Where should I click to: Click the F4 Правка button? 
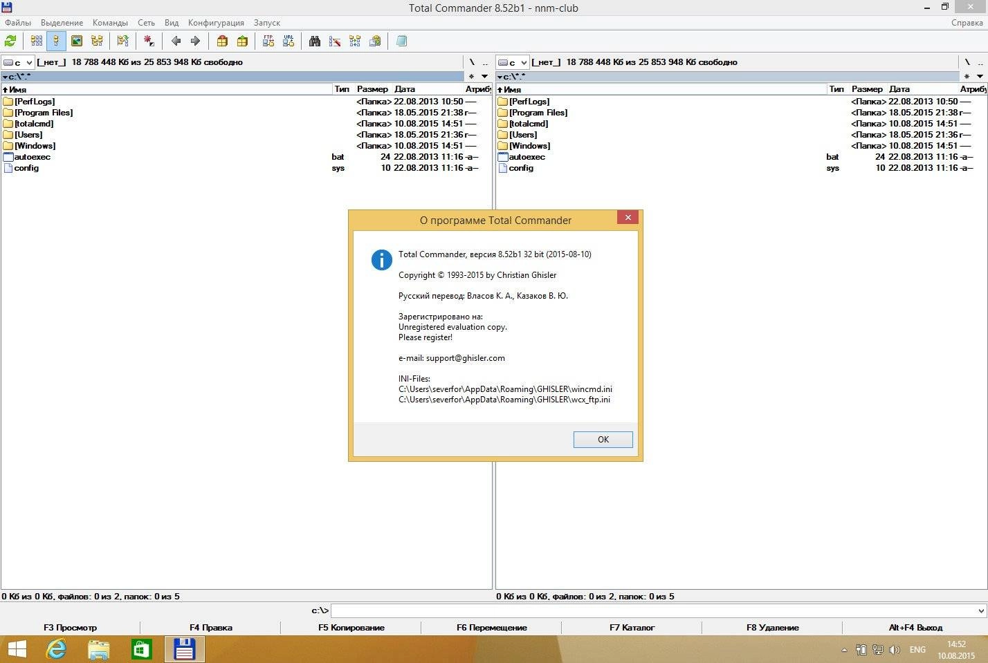211,628
